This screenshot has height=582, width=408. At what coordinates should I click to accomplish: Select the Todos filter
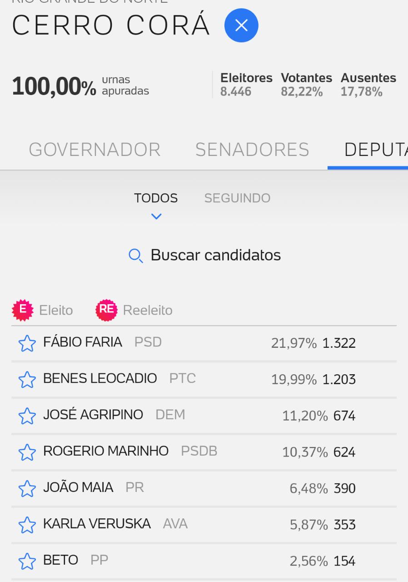156,198
